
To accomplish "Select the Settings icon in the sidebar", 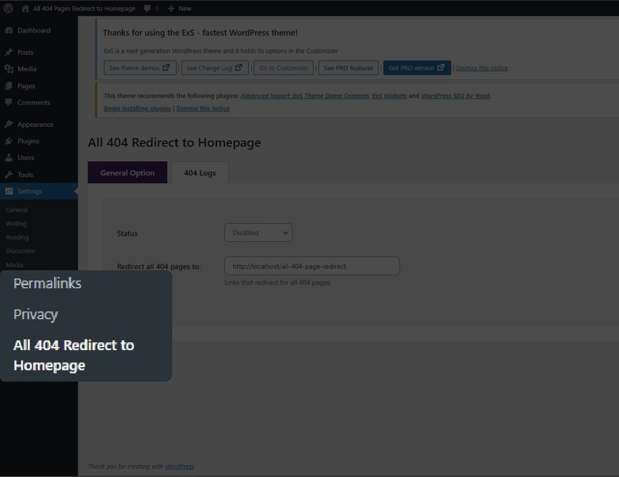I will tap(9, 191).
